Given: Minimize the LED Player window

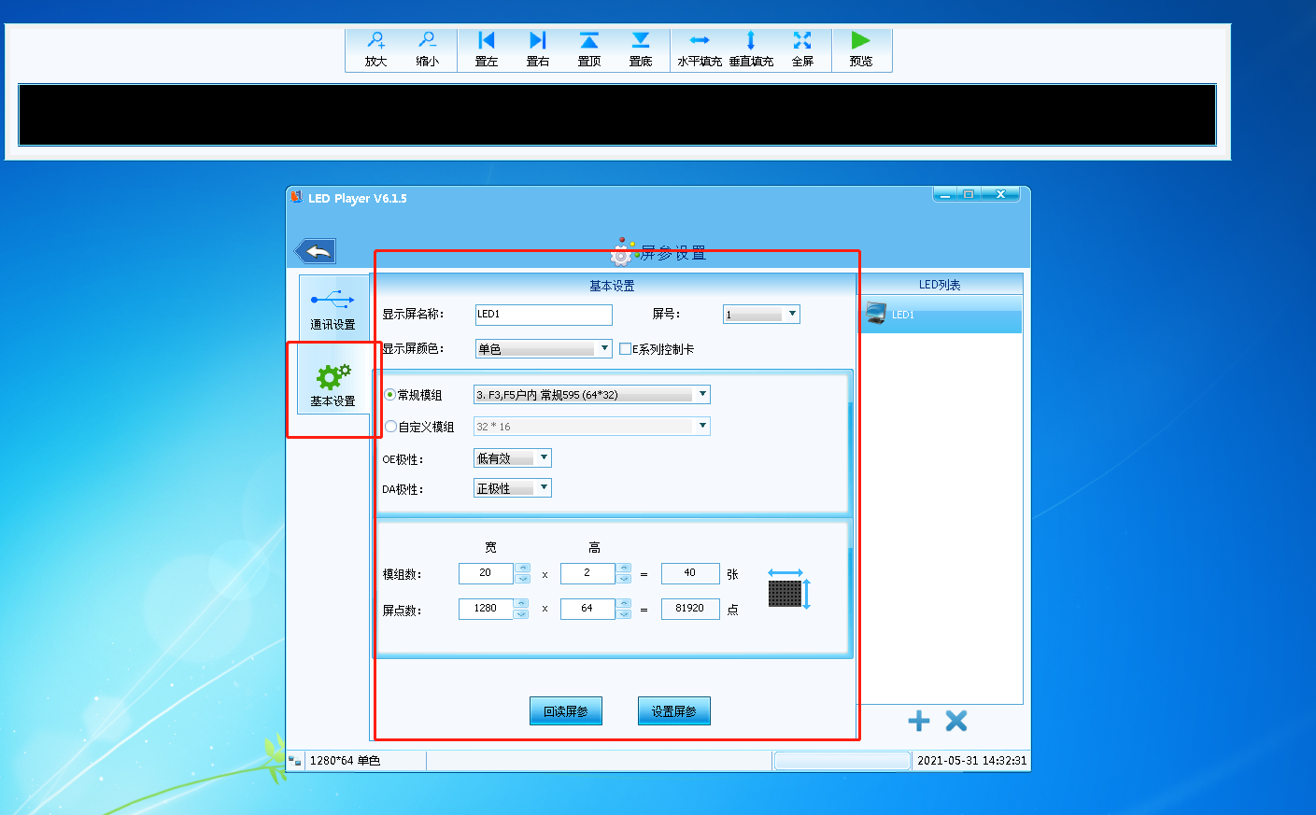Looking at the screenshot, I should click(944, 194).
